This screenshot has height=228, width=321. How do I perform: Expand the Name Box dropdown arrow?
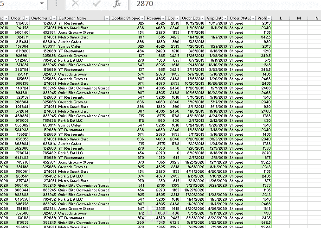click(x=42, y=3)
